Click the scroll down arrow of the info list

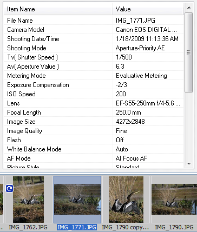point(189,164)
